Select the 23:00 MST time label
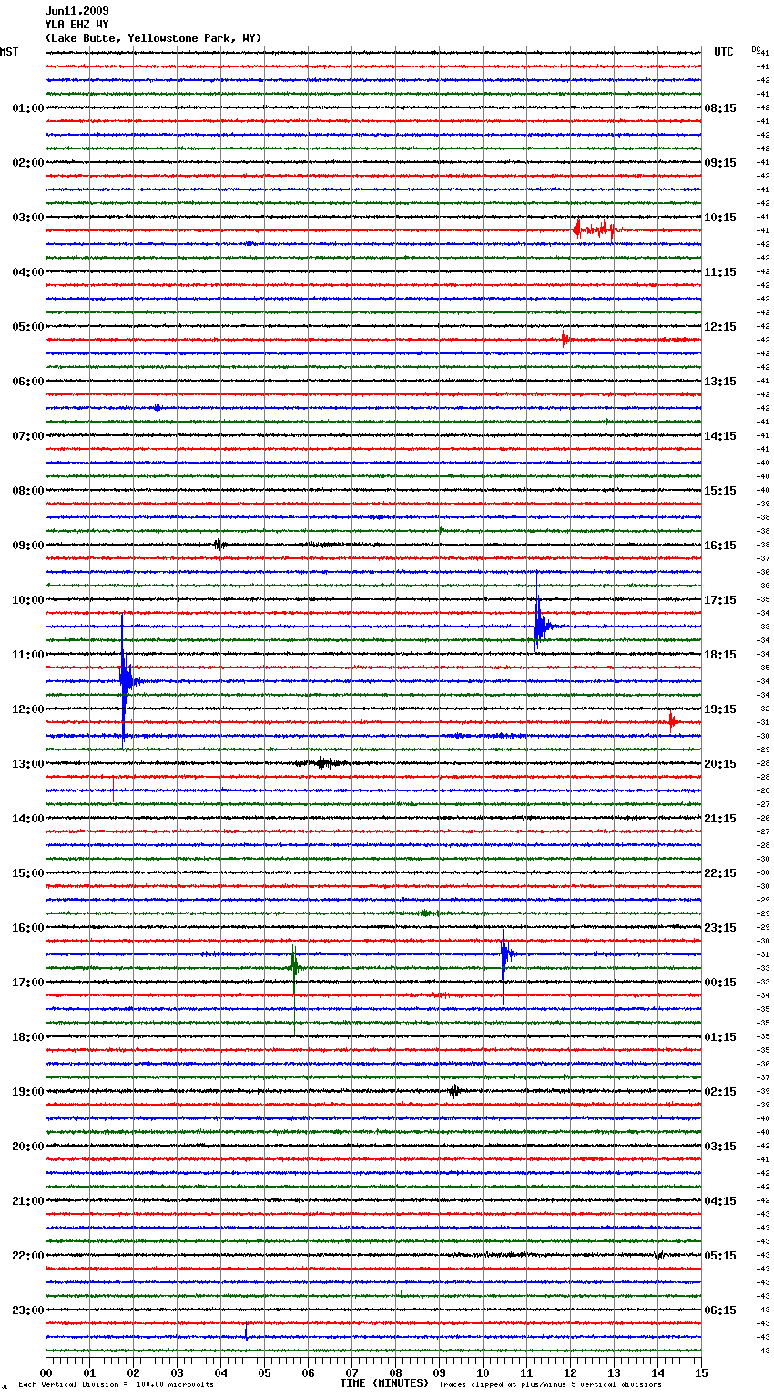 [27, 1310]
